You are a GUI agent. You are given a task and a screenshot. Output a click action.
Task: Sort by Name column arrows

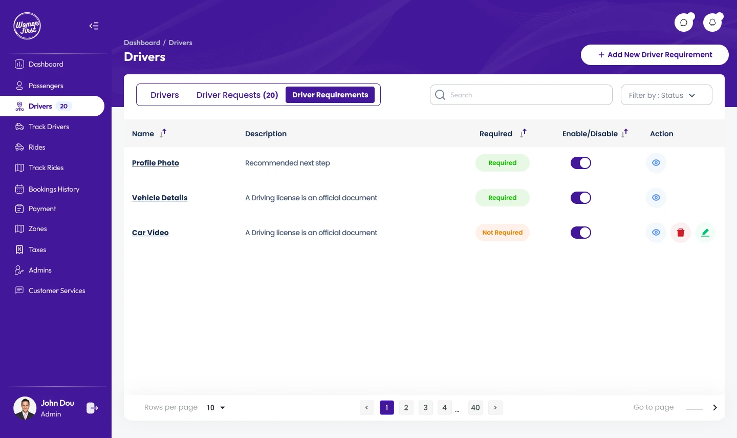click(163, 133)
